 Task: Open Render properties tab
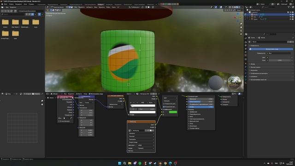tap(246, 42)
